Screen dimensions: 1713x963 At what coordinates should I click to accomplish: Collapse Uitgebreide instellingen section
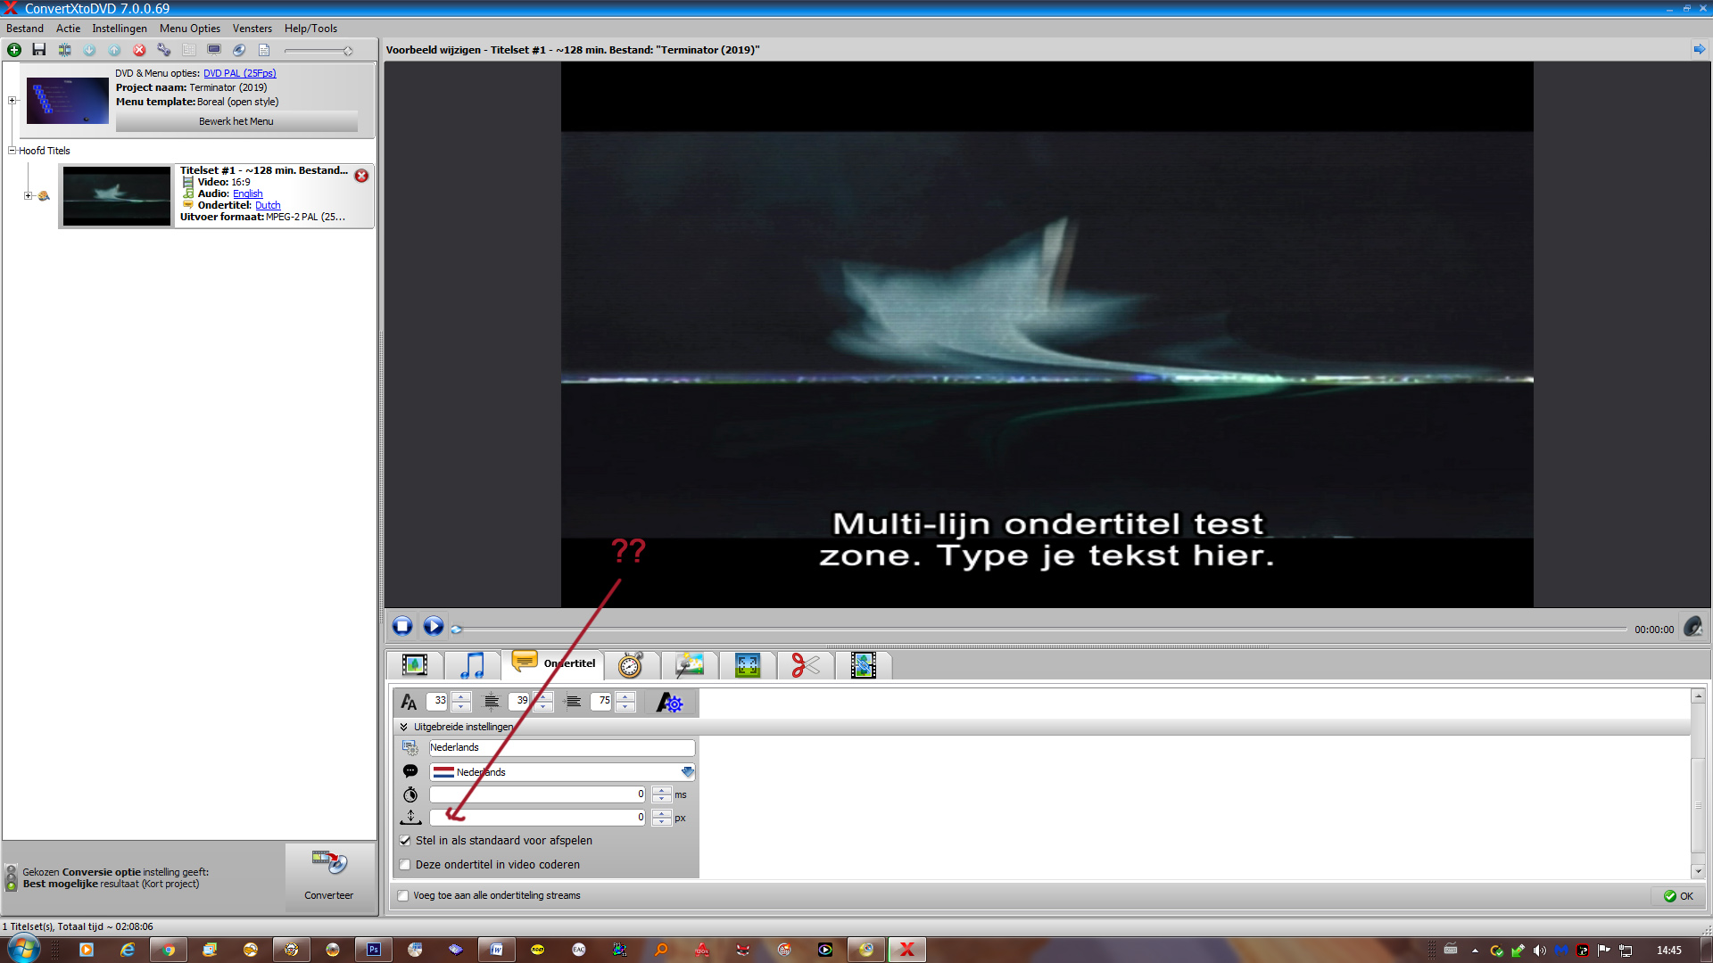coord(404,727)
